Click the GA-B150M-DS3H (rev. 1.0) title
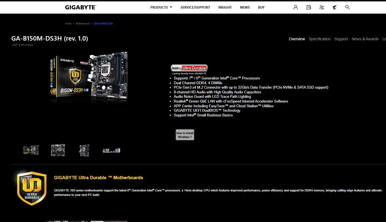Screen dimensions: 386x222 [x=50, y=38]
